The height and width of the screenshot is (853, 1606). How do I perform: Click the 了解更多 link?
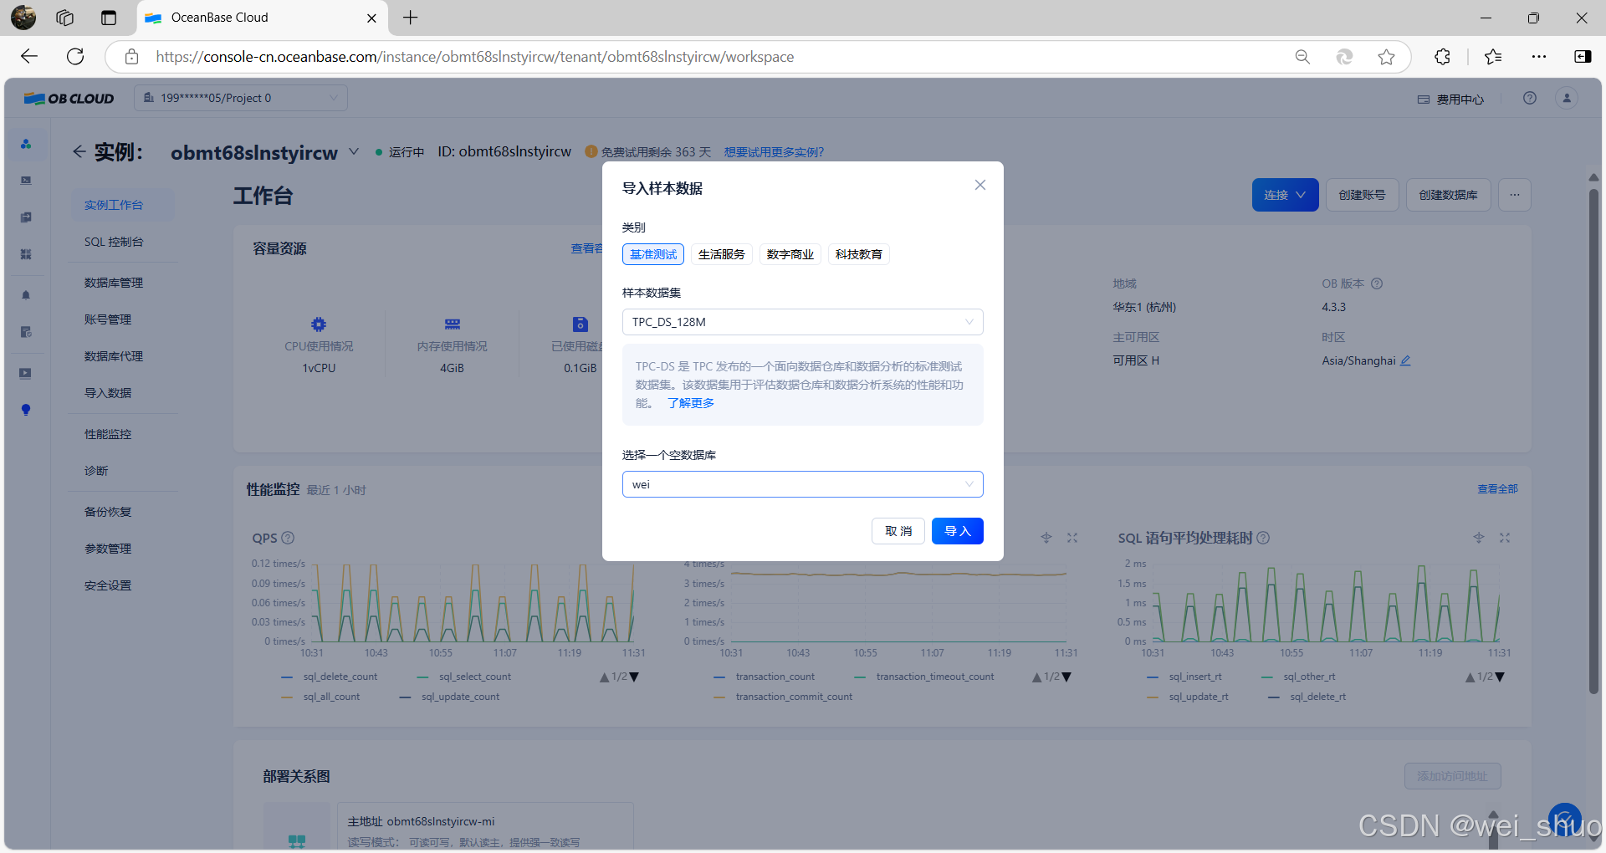(x=691, y=403)
